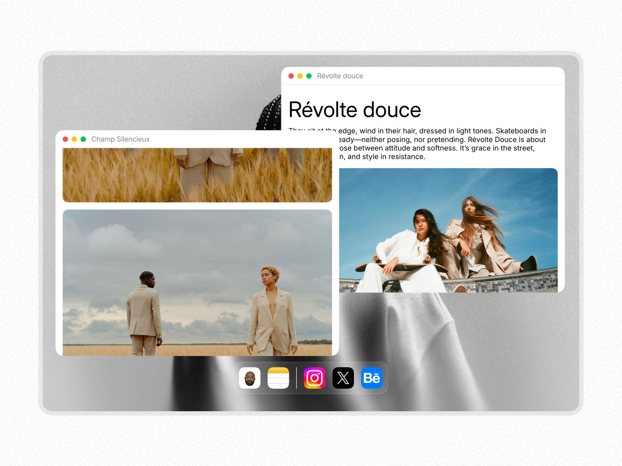
Task: Click green zoom button on Champ Silencieux
Action: click(x=83, y=139)
